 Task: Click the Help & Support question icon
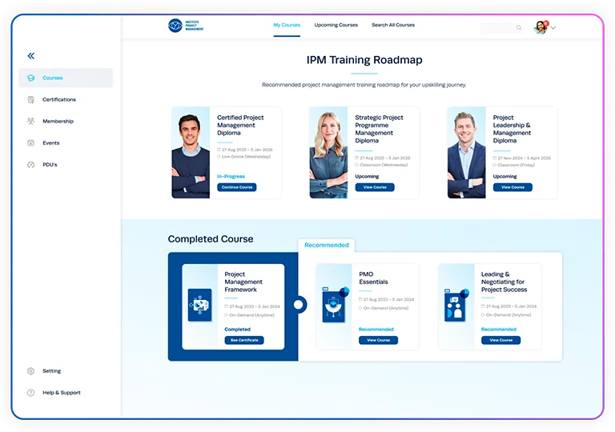[31, 393]
